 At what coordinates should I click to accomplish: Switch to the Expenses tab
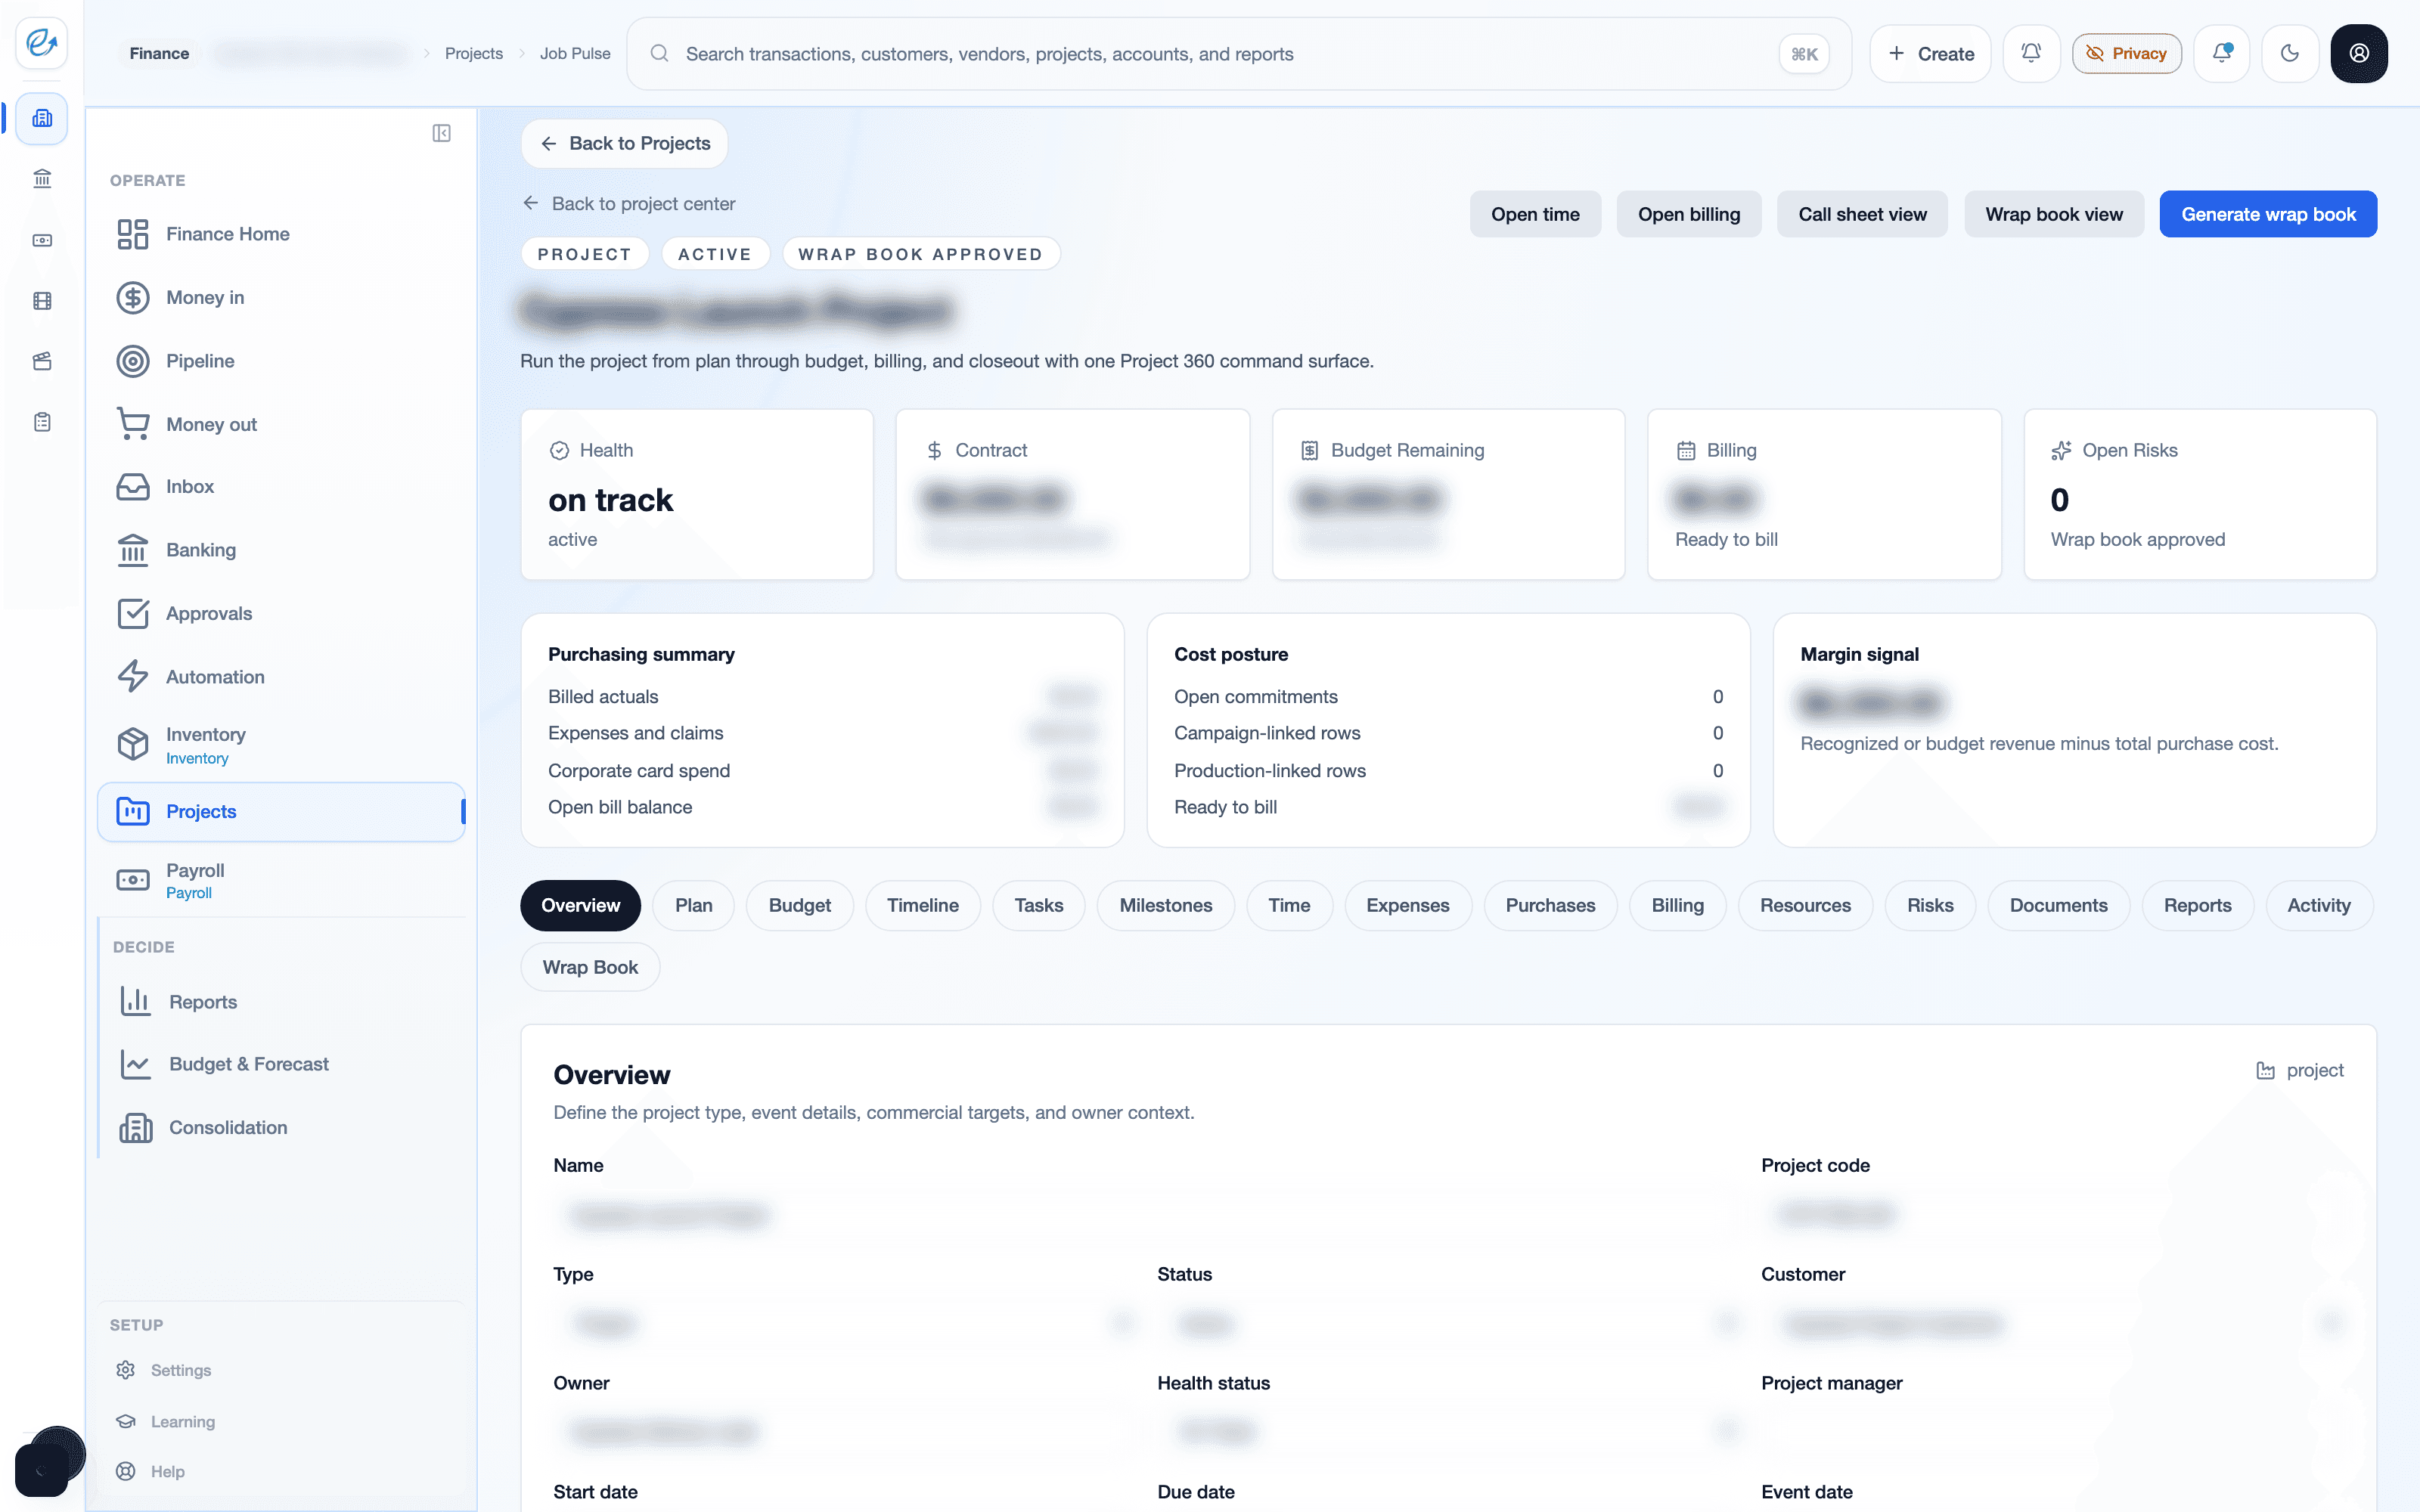[x=1407, y=905]
